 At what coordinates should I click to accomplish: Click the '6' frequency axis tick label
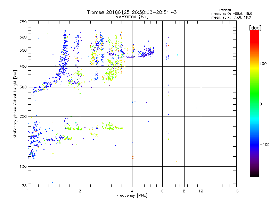click(x=162, y=191)
